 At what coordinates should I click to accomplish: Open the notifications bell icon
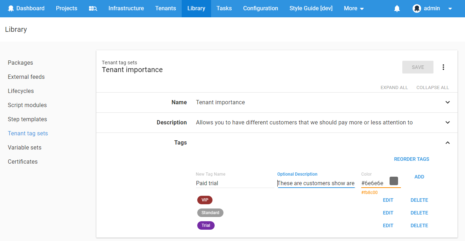point(397,8)
